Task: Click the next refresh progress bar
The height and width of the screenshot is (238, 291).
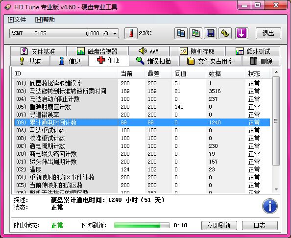Action: pos(142,225)
